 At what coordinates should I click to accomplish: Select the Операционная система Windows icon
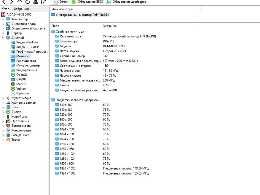pyautogui.click(x=8, y=28)
